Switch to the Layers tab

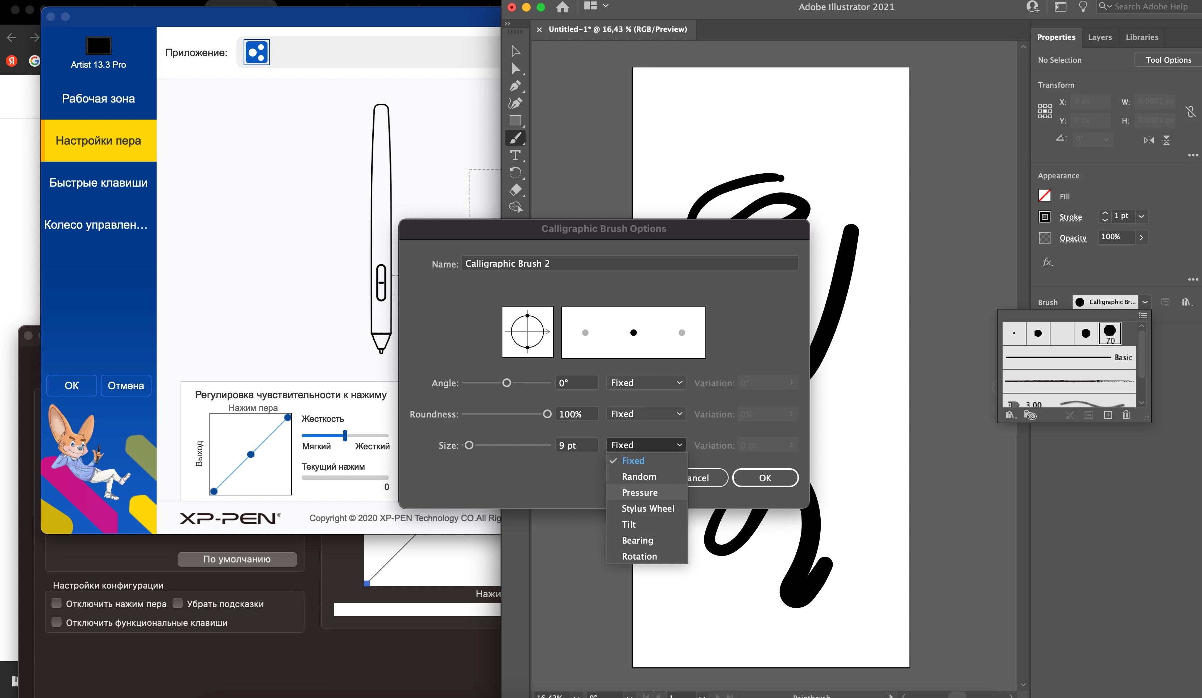click(x=1099, y=37)
